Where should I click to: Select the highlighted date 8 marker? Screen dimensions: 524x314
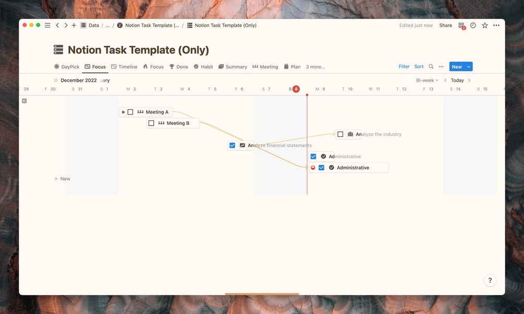pyautogui.click(x=296, y=89)
